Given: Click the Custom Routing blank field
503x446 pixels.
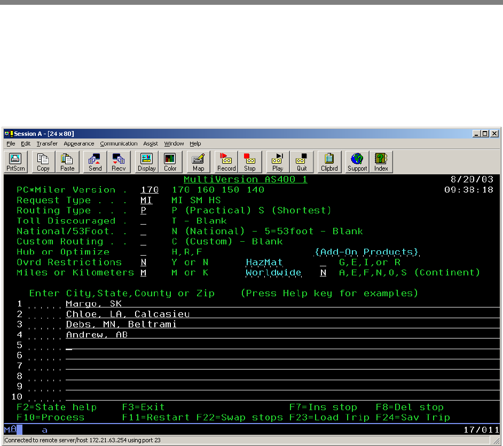Looking at the screenshot, I should tap(144, 242).
